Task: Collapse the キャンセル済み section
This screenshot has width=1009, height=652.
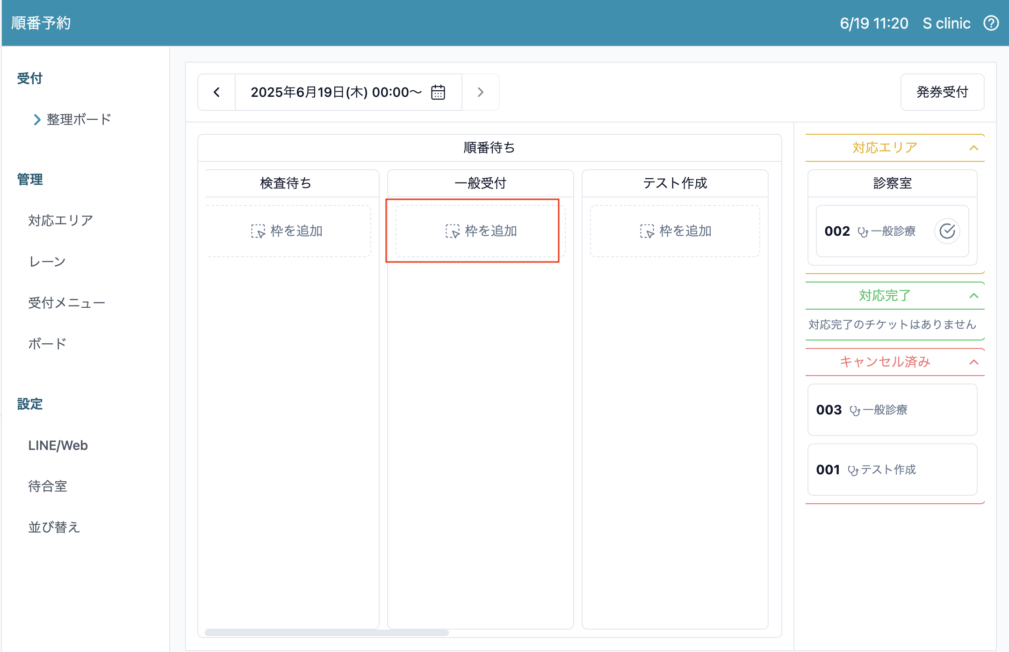Action: click(973, 362)
